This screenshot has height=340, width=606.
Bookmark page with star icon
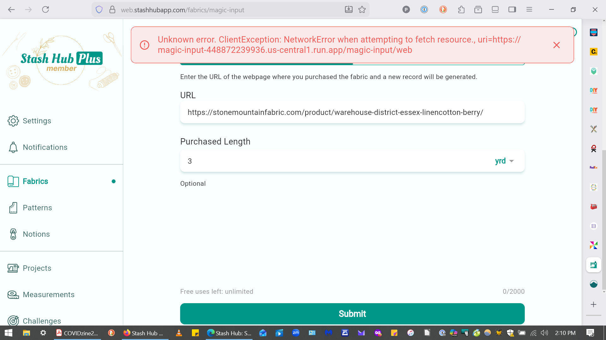pyautogui.click(x=362, y=10)
